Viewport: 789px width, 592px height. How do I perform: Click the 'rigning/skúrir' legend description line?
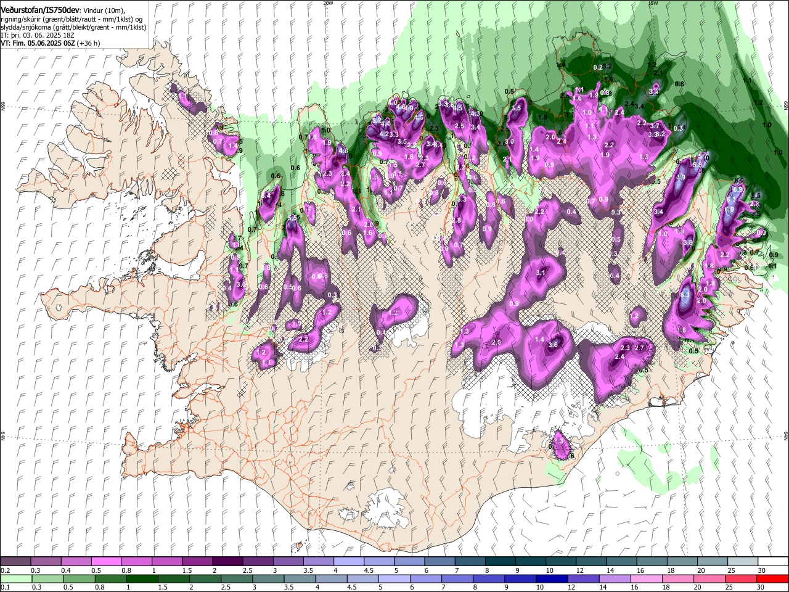point(71,19)
